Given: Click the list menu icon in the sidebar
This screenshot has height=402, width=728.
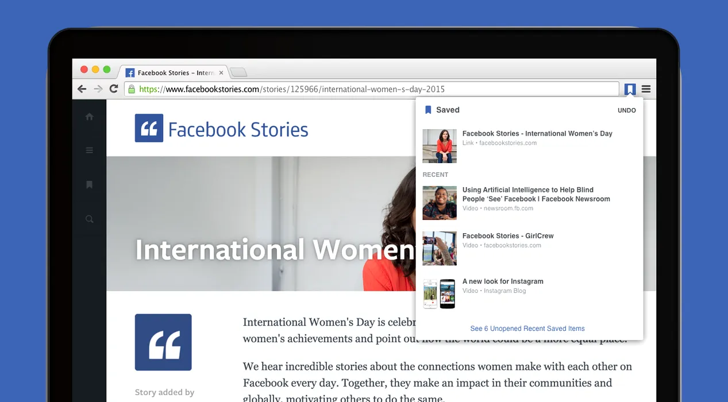Looking at the screenshot, I should [89, 150].
